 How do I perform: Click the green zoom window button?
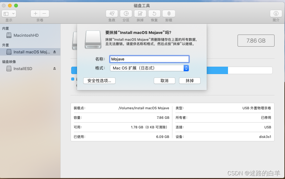point(16,6)
